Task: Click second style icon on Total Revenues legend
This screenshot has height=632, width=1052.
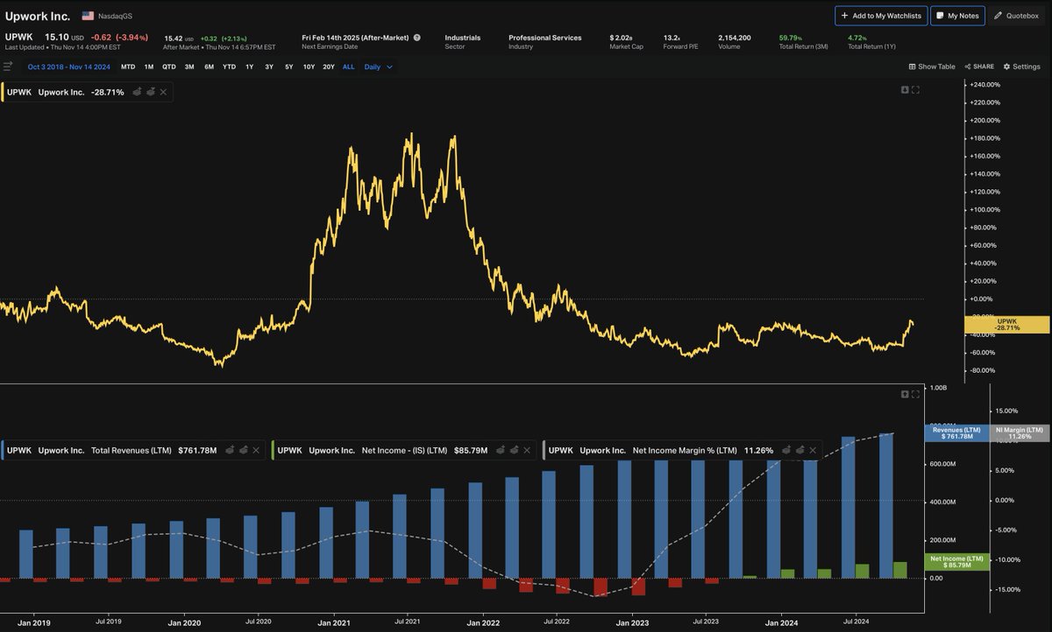Action: pos(243,450)
